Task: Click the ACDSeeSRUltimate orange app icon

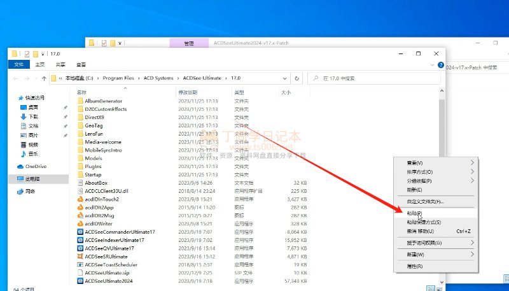Action: (x=80, y=256)
